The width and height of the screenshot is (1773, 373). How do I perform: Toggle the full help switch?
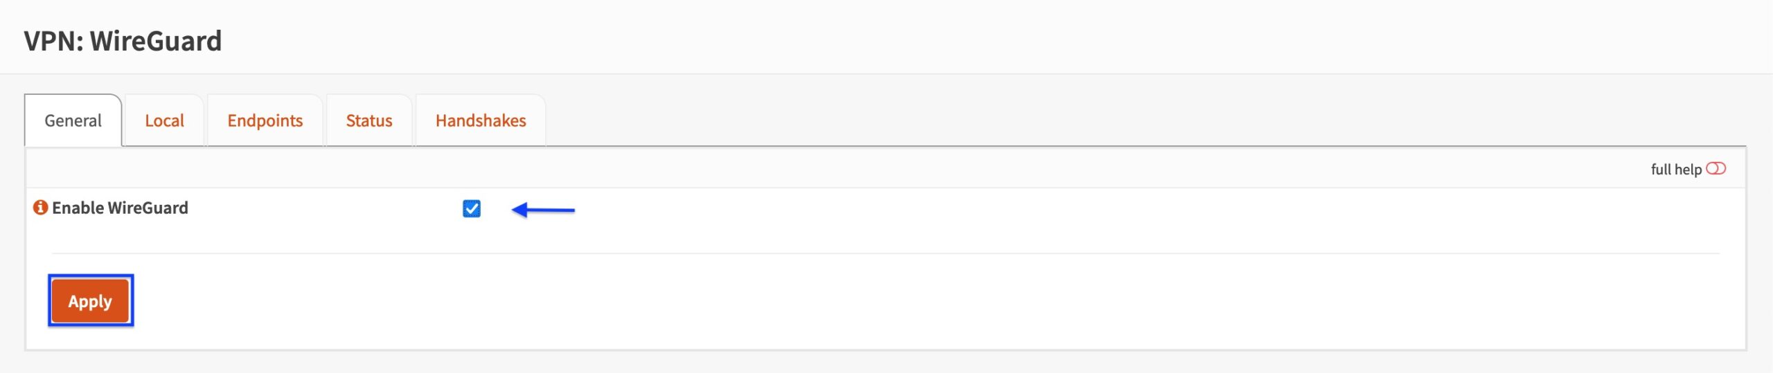click(1716, 169)
